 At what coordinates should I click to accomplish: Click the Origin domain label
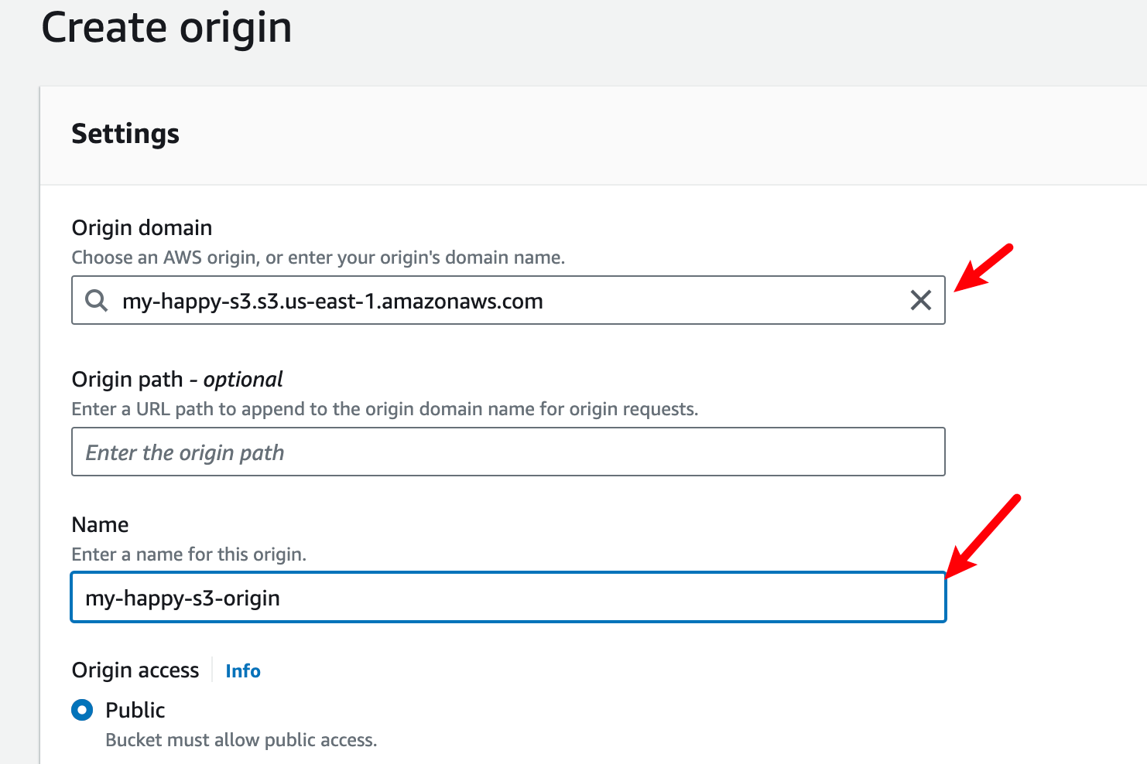pyautogui.click(x=142, y=227)
